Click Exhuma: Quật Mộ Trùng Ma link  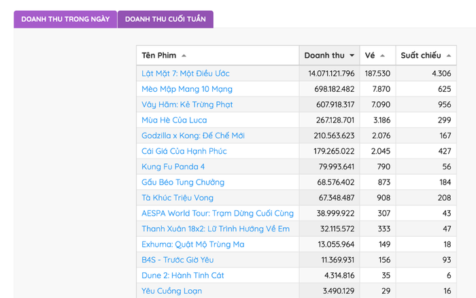(193, 244)
